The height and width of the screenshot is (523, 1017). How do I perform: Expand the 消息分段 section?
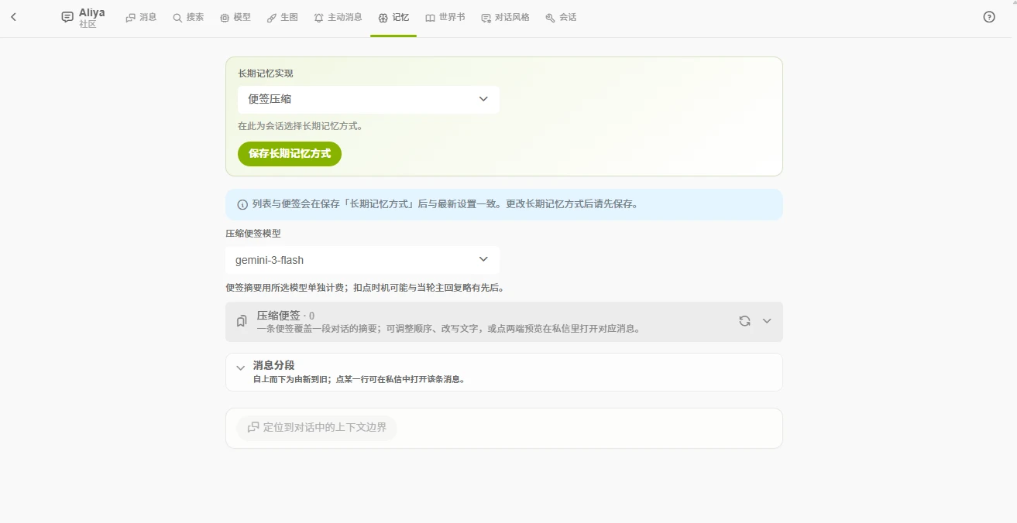tap(504, 372)
